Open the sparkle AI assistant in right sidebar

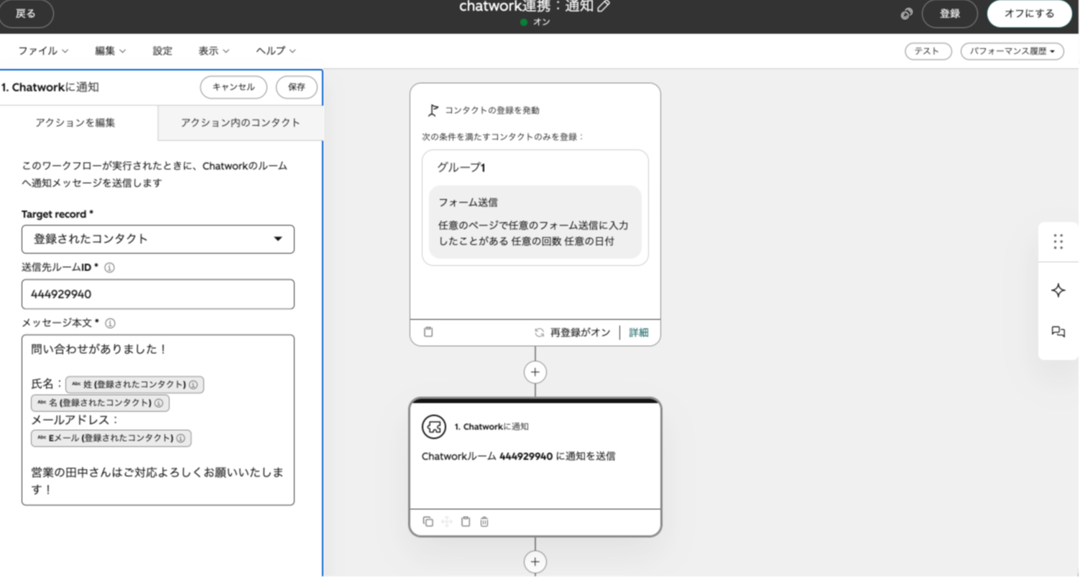(x=1058, y=290)
